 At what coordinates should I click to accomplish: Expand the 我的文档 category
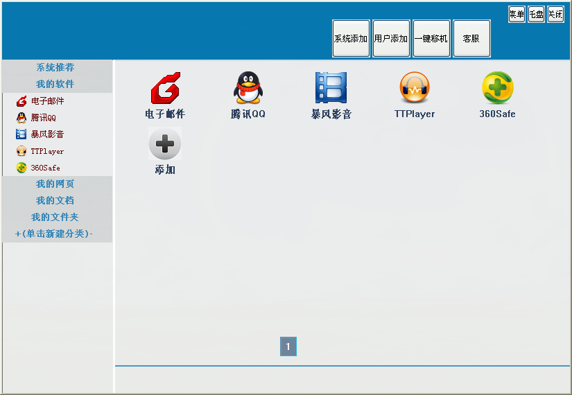tap(57, 200)
